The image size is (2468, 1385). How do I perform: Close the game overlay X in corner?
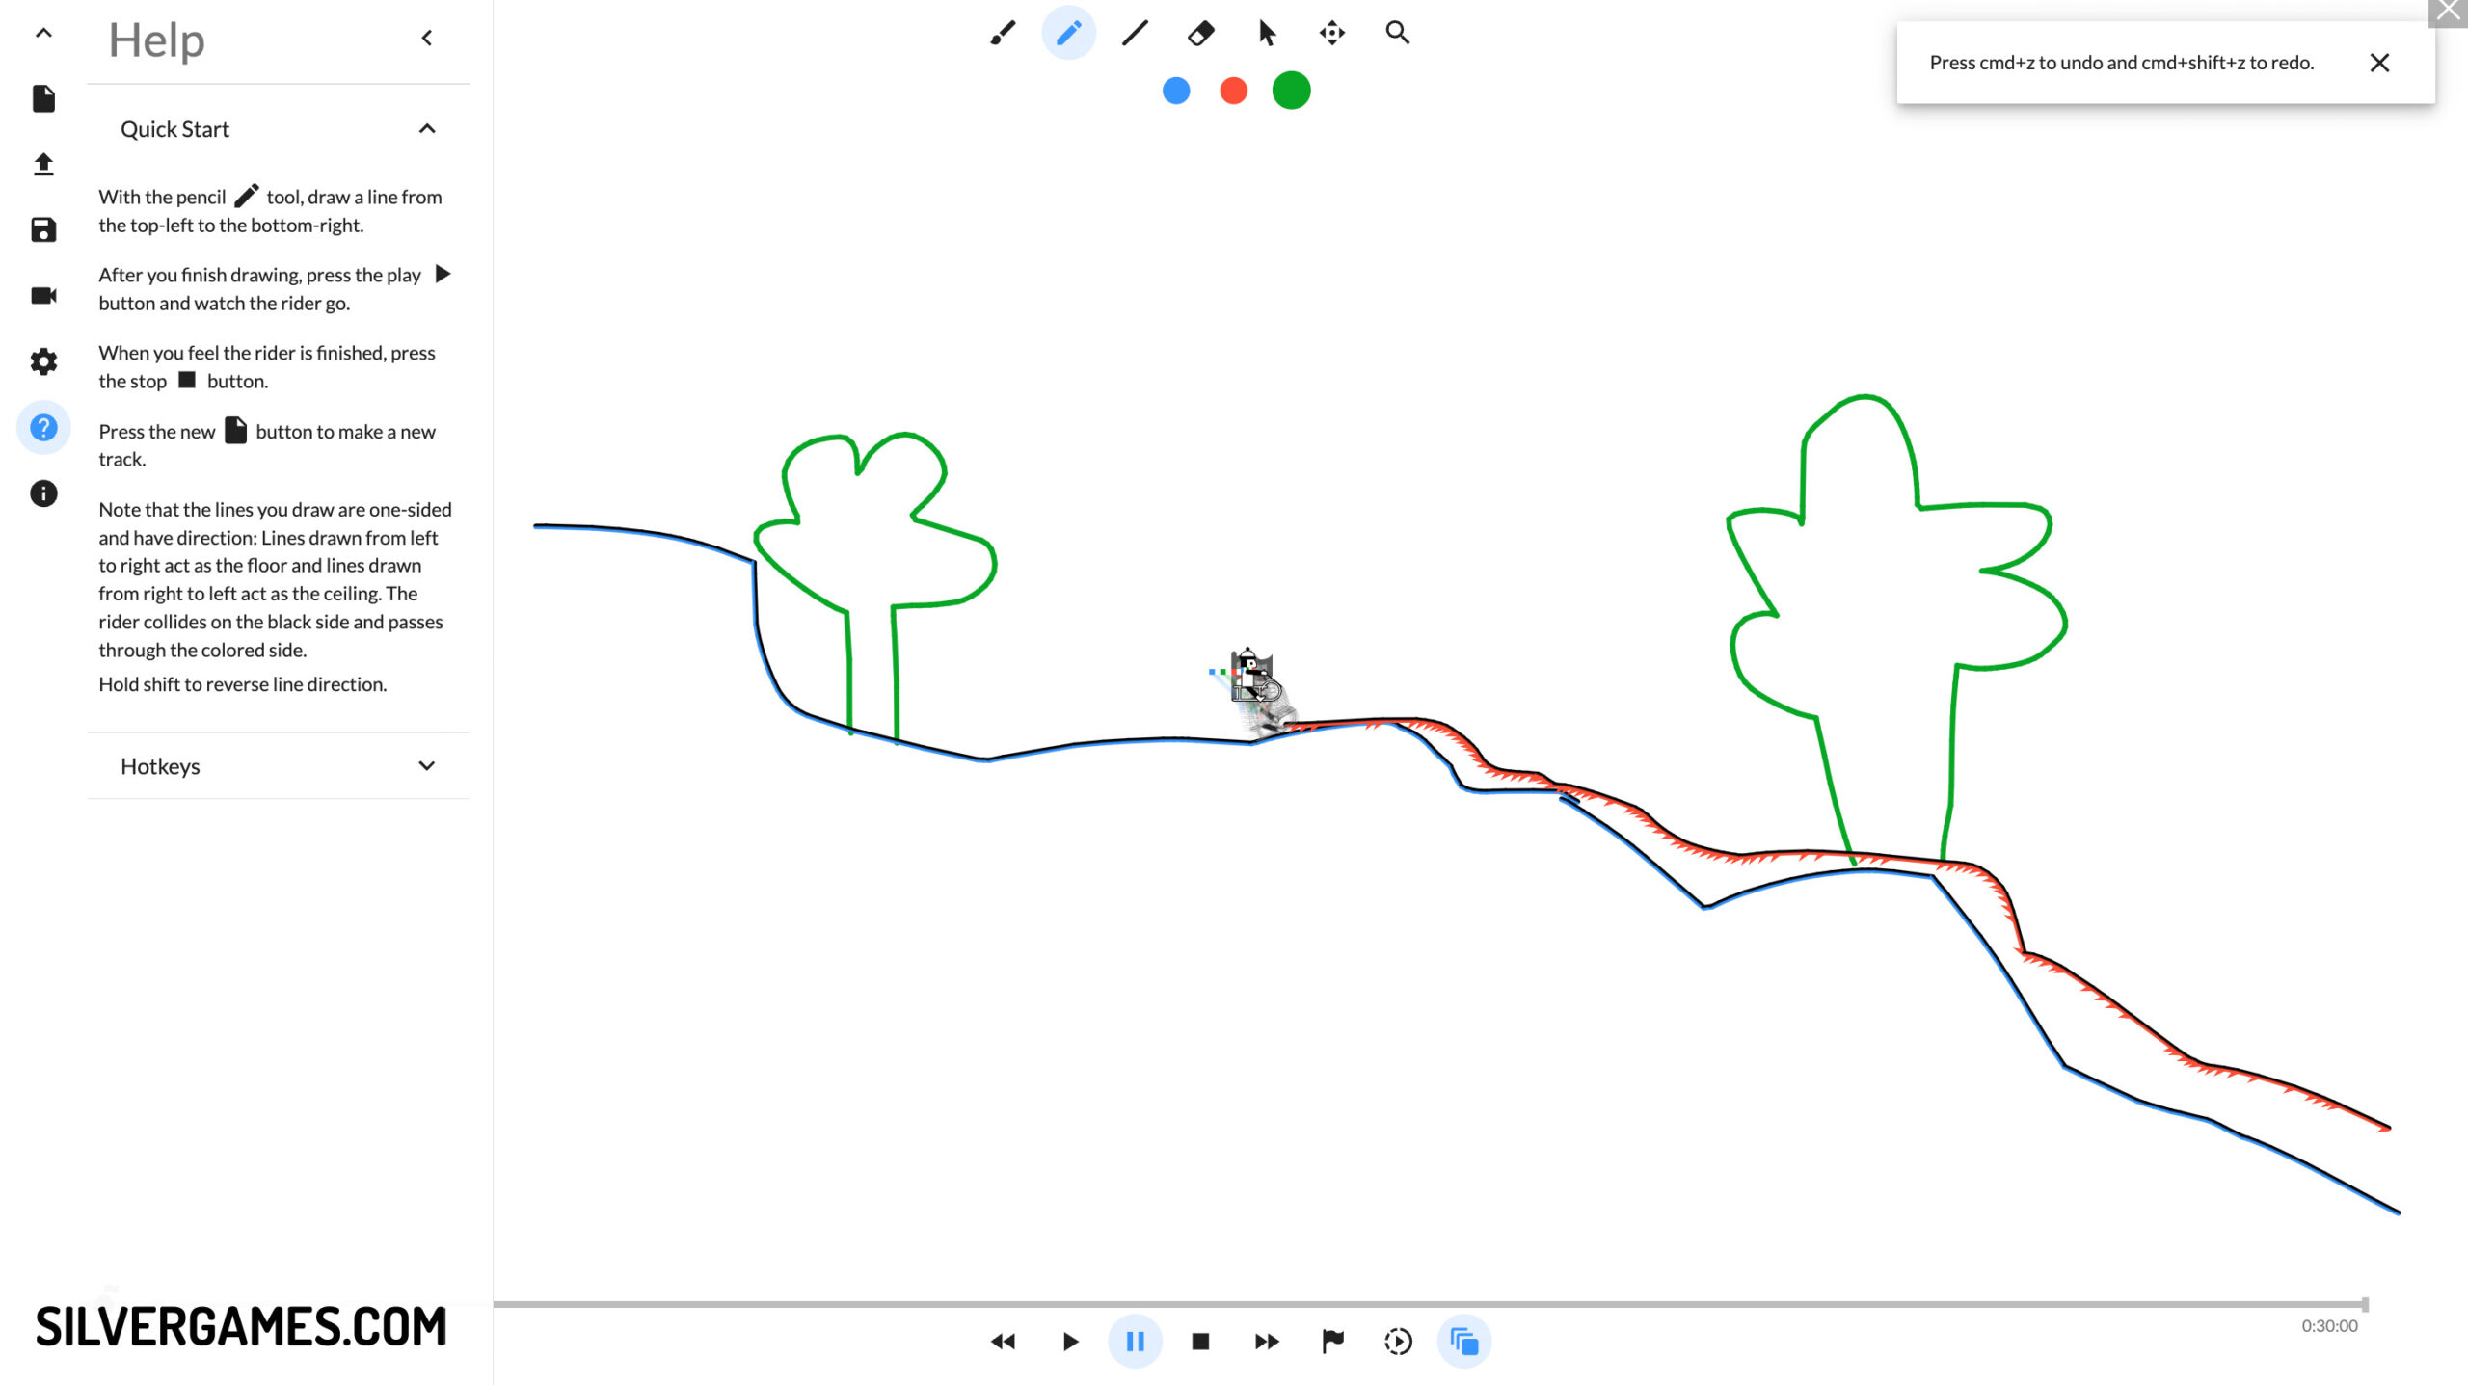(x=2448, y=13)
